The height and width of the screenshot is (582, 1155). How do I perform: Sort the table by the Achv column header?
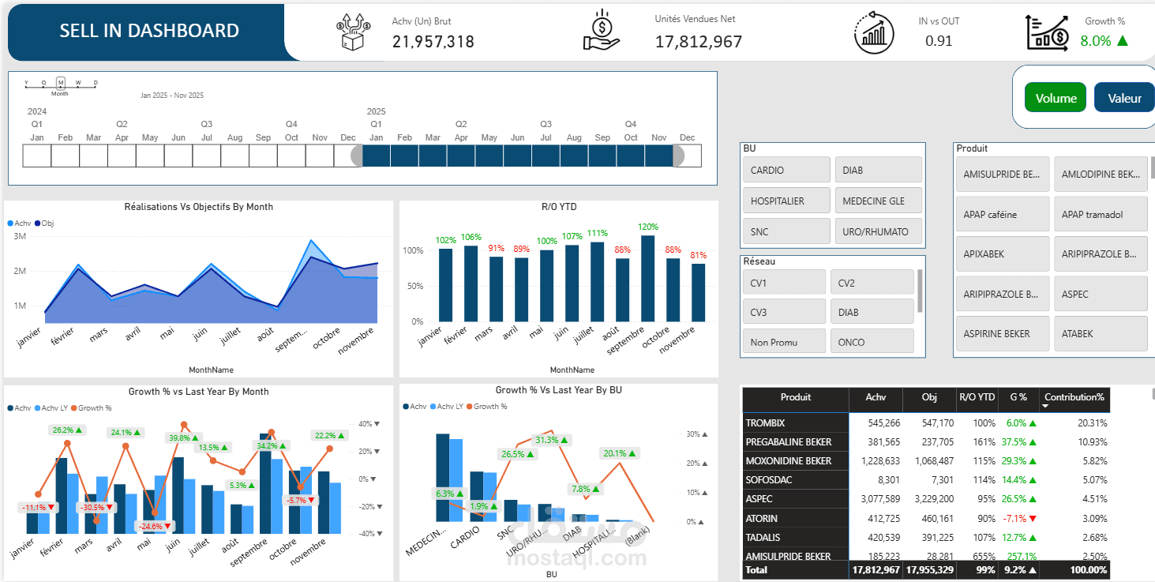(x=876, y=398)
